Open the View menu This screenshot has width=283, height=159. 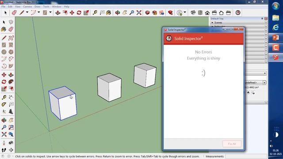tap(18, 7)
